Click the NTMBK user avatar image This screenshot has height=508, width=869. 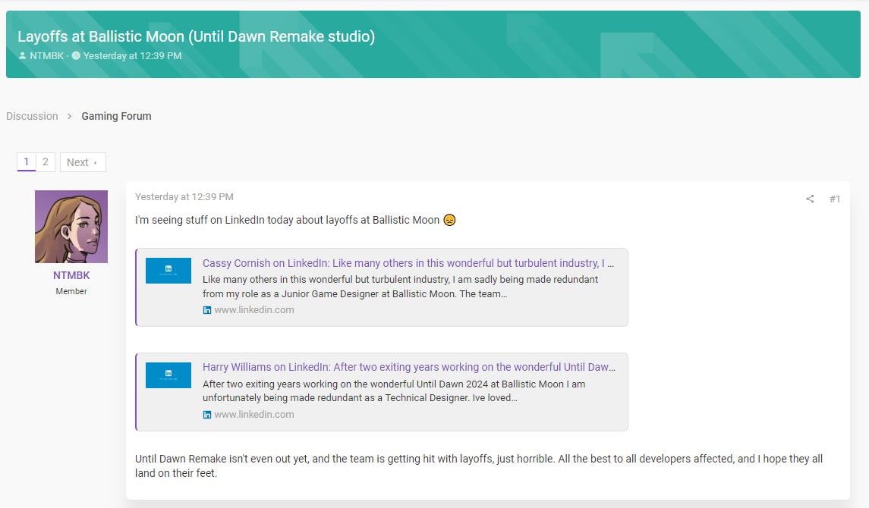click(71, 227)
